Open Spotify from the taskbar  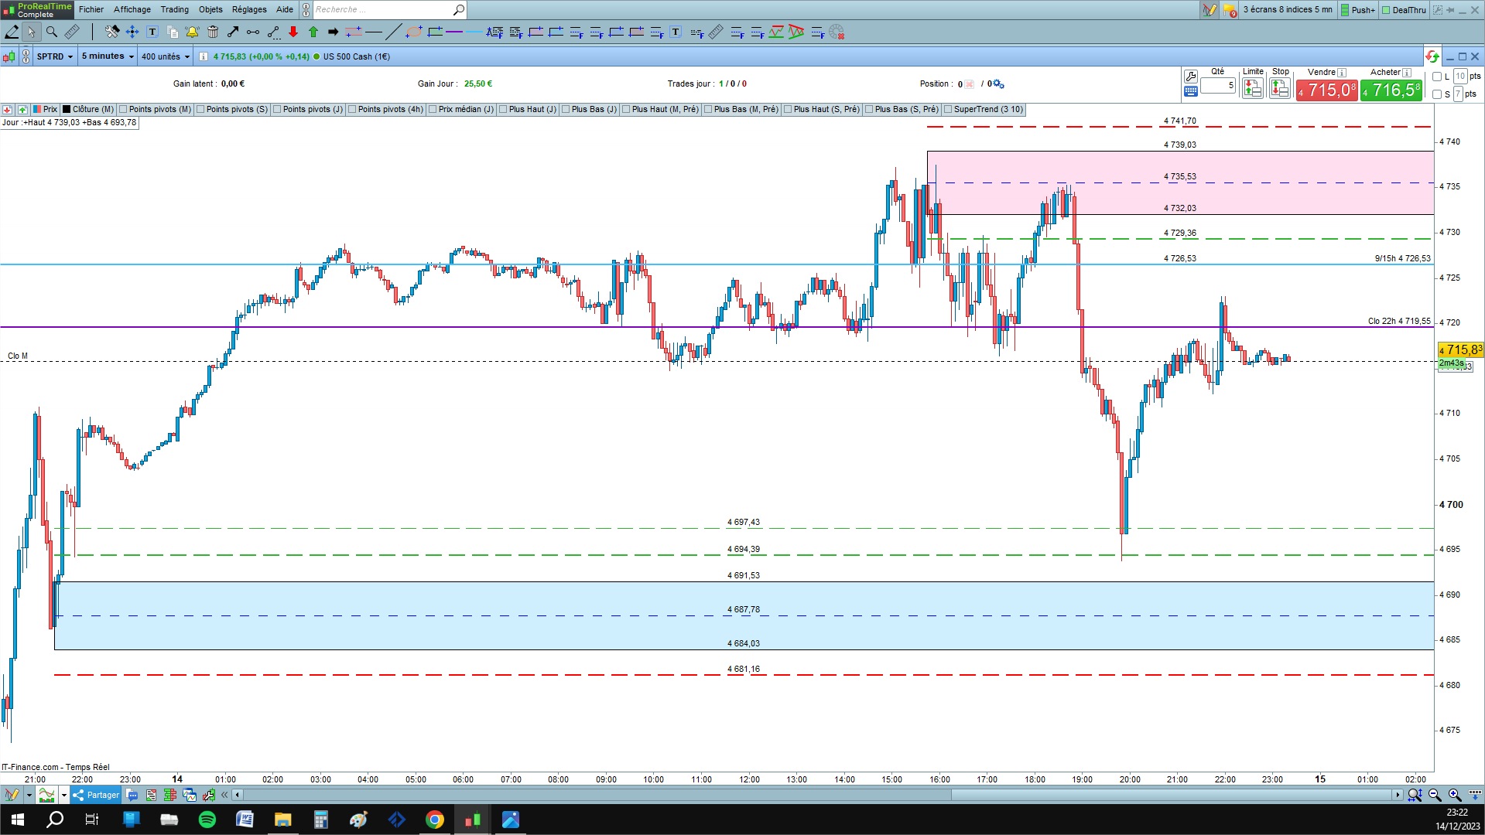point(207,820)
